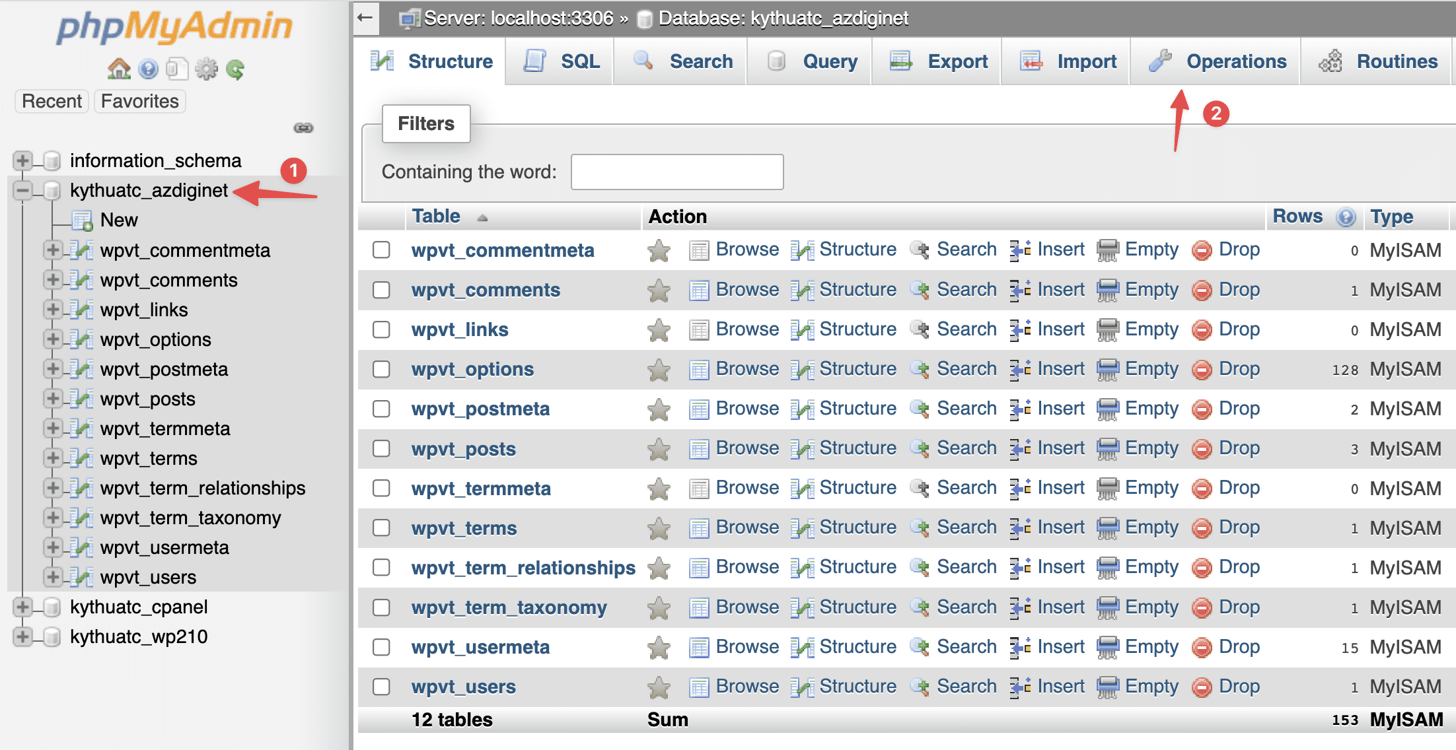Expand the information_schema database tree
This screenshot has width=1456, height=750.
coord(22,160)
